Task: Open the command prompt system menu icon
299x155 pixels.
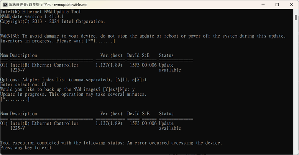Action: [x=5, y=5]
